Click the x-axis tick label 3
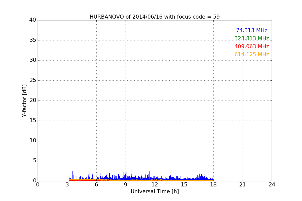 point(67,185)
